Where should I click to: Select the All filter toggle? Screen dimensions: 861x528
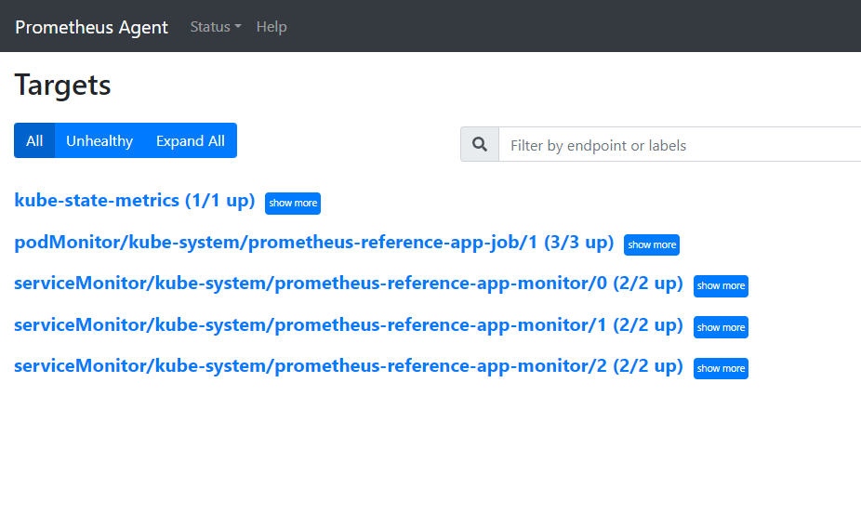(34, 140)
